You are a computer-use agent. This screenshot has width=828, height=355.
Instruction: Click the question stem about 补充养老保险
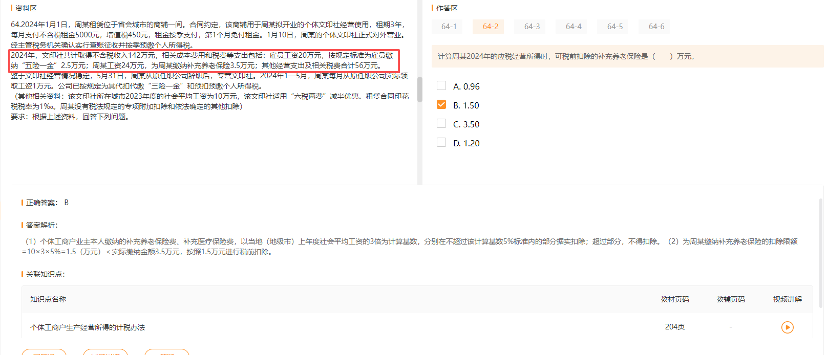[566, 56]
